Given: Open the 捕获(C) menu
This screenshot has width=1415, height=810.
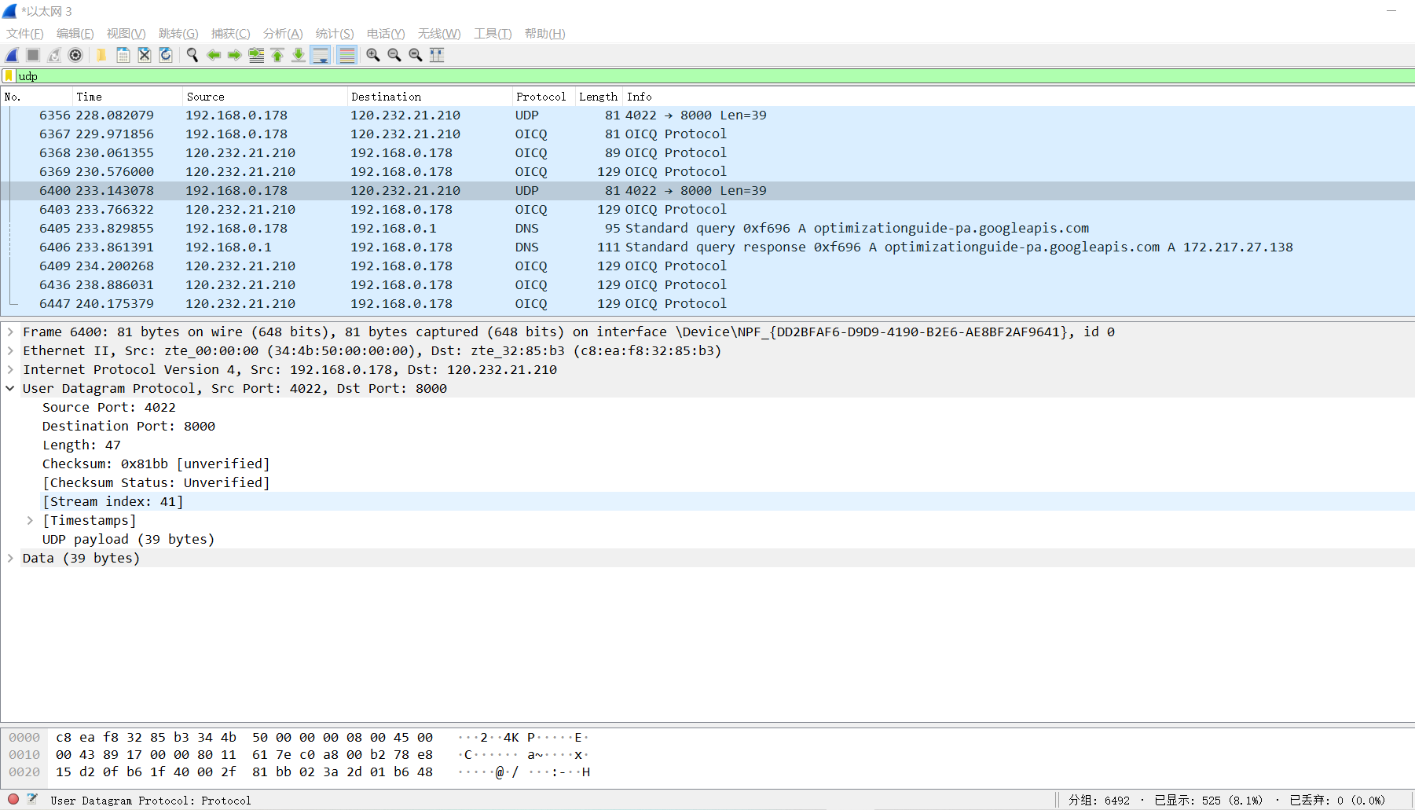Looking at the screenshot, I should (231, 34).
